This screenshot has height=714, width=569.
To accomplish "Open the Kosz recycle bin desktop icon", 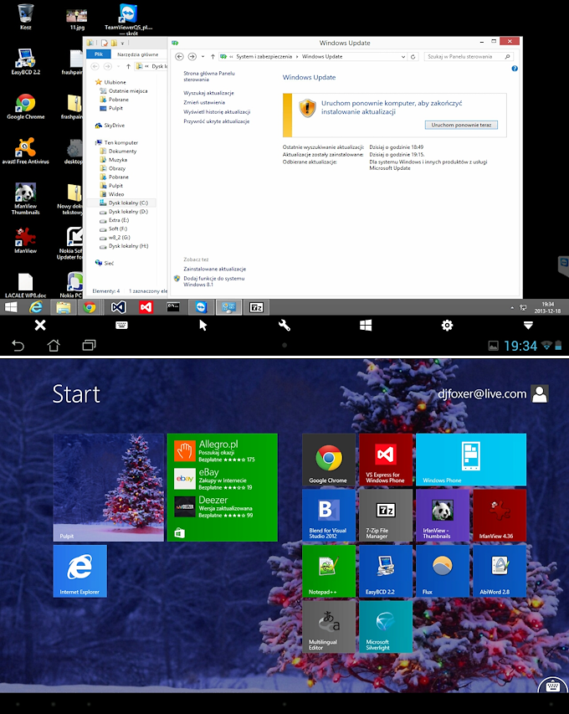I will point(25,17).
